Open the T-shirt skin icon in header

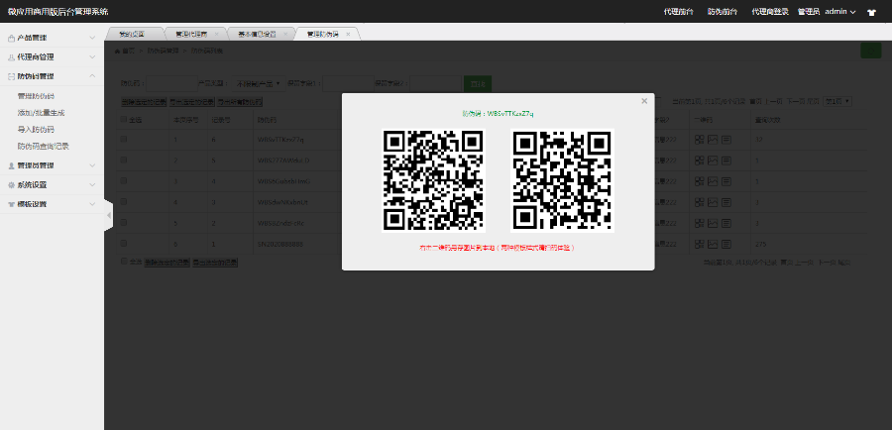[x=871, y=12]
